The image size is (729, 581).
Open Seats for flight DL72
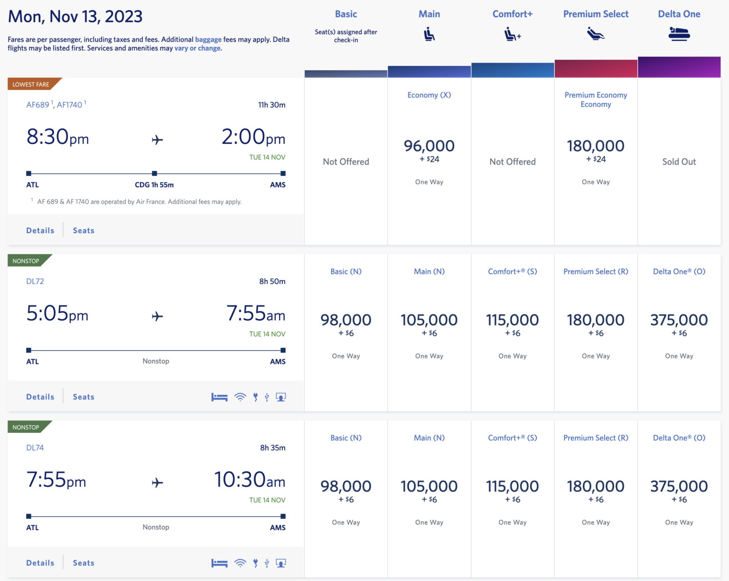point(84,397)
